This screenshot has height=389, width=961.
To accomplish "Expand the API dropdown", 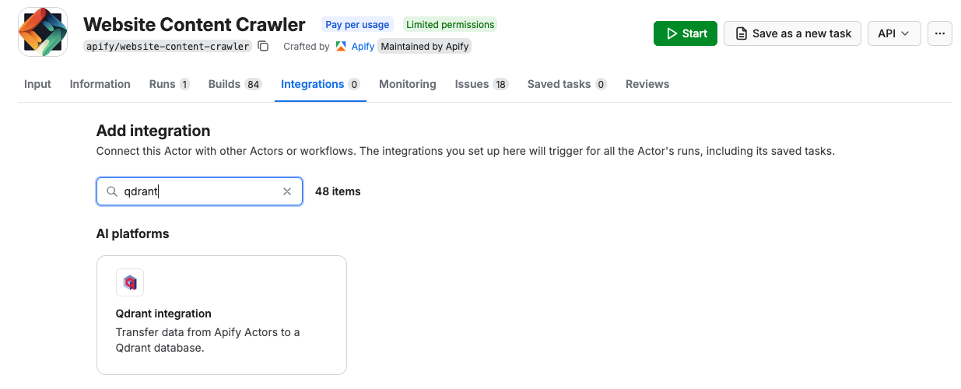I will coord(894,33).
